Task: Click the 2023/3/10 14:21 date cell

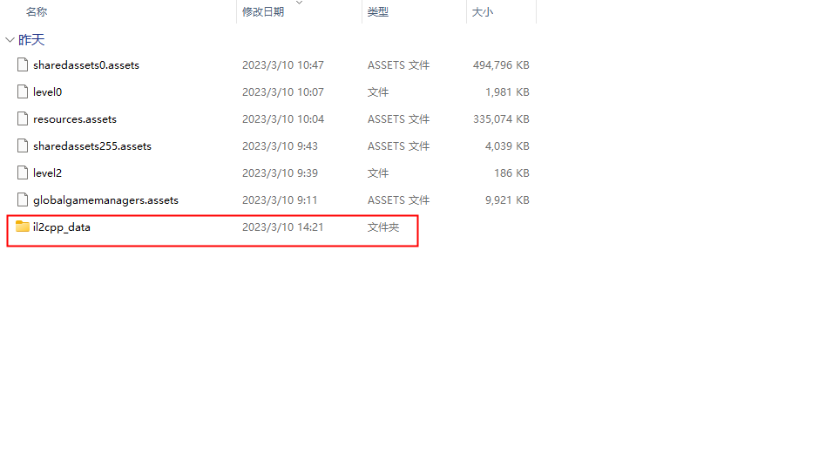Action: pyautogui.click(x=282, y=226)
